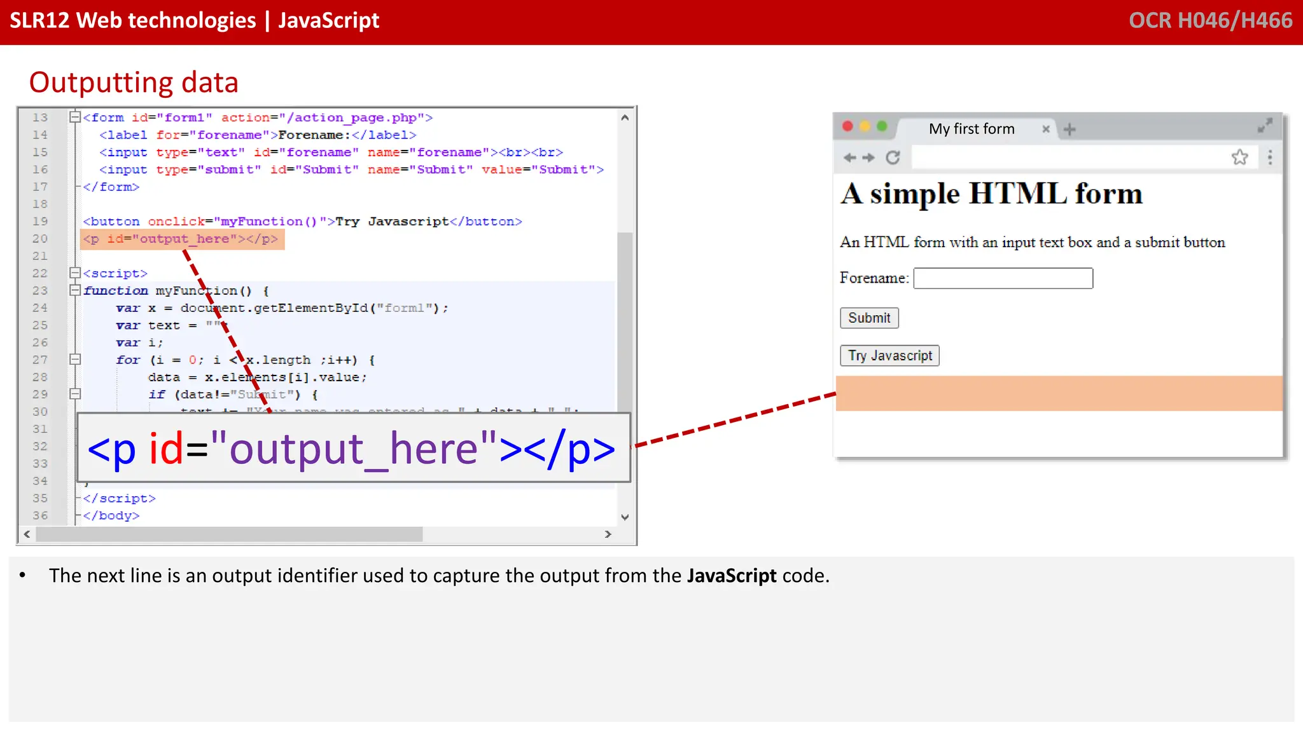1303x732 pixels.
Task: Collapse the form tag fold on line 13
Action: coord(74,117)
